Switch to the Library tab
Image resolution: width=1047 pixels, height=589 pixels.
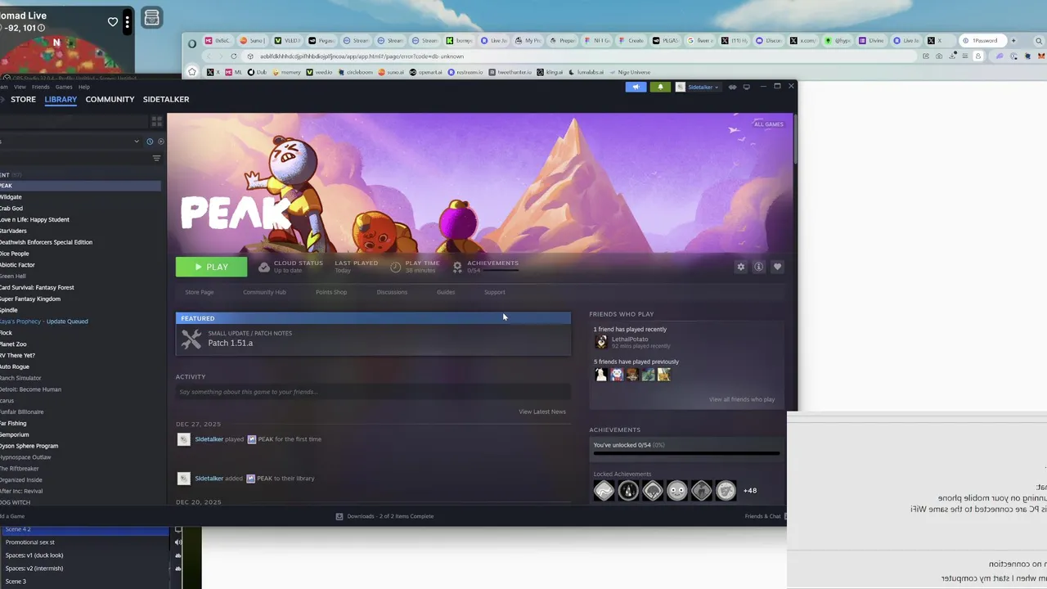pyautogui.click(x=61, y=99)
